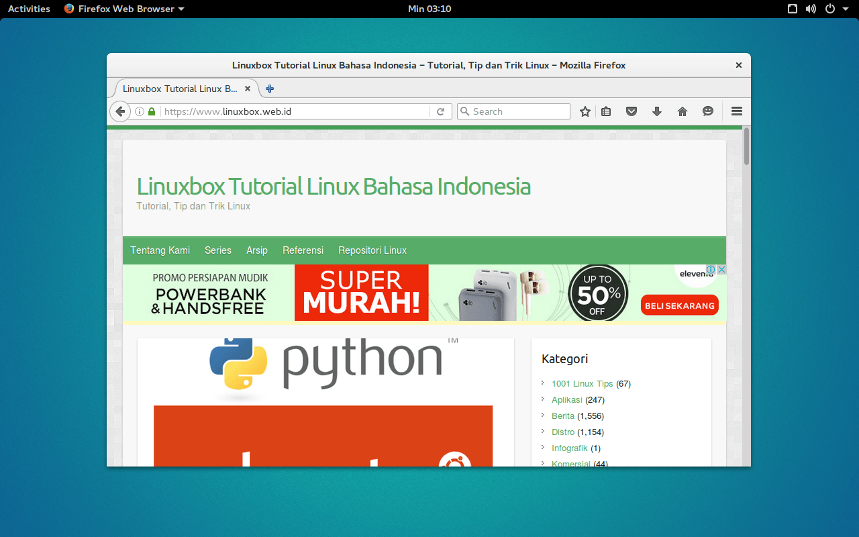Click the Tutorial, Tip dan Trik Linux tagline
859x537 pixels.
point(193,206)
